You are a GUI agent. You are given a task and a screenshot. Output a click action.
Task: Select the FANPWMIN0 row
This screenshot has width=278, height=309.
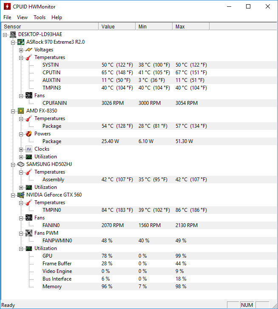click(159, 241)
